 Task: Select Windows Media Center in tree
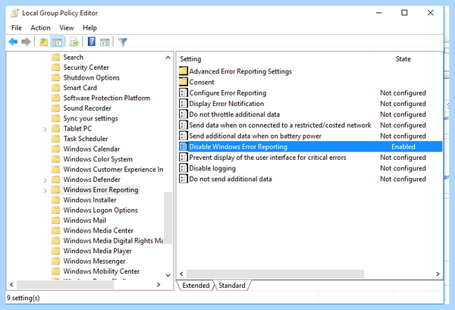99,230
